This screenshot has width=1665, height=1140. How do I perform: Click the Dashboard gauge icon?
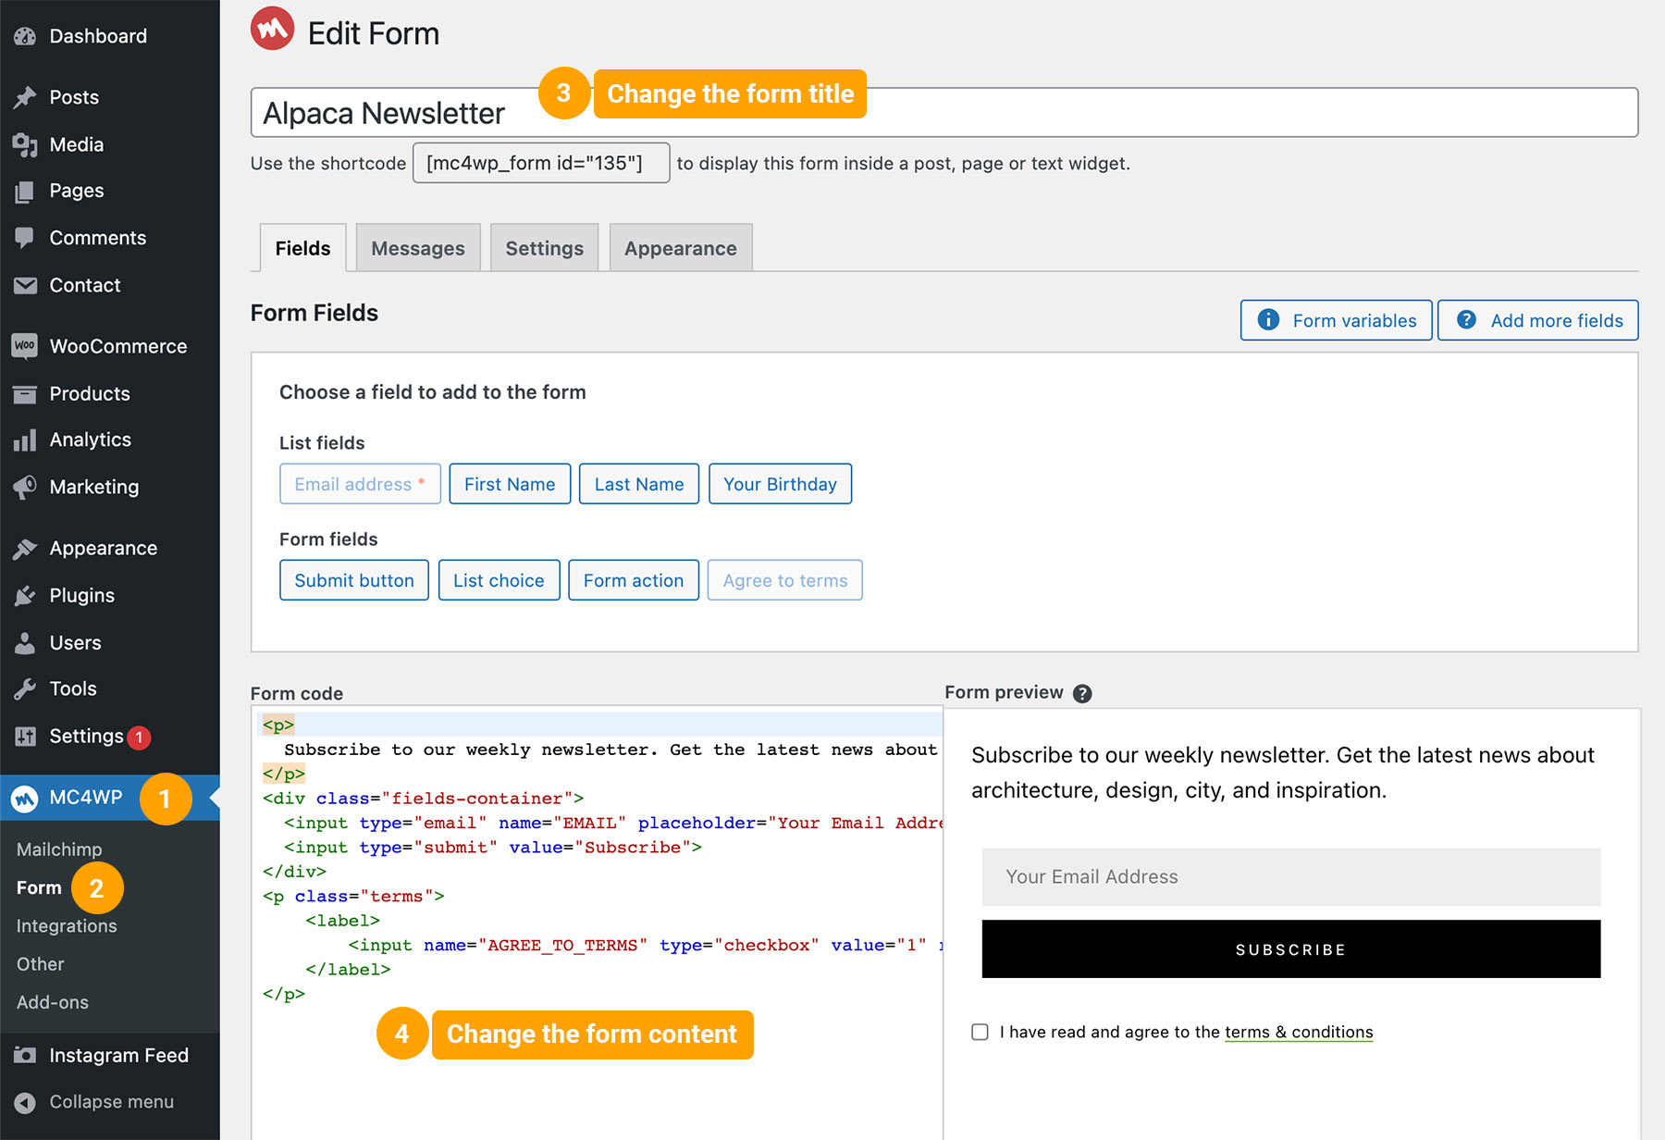pyautogui.click(x=25, y=36)
